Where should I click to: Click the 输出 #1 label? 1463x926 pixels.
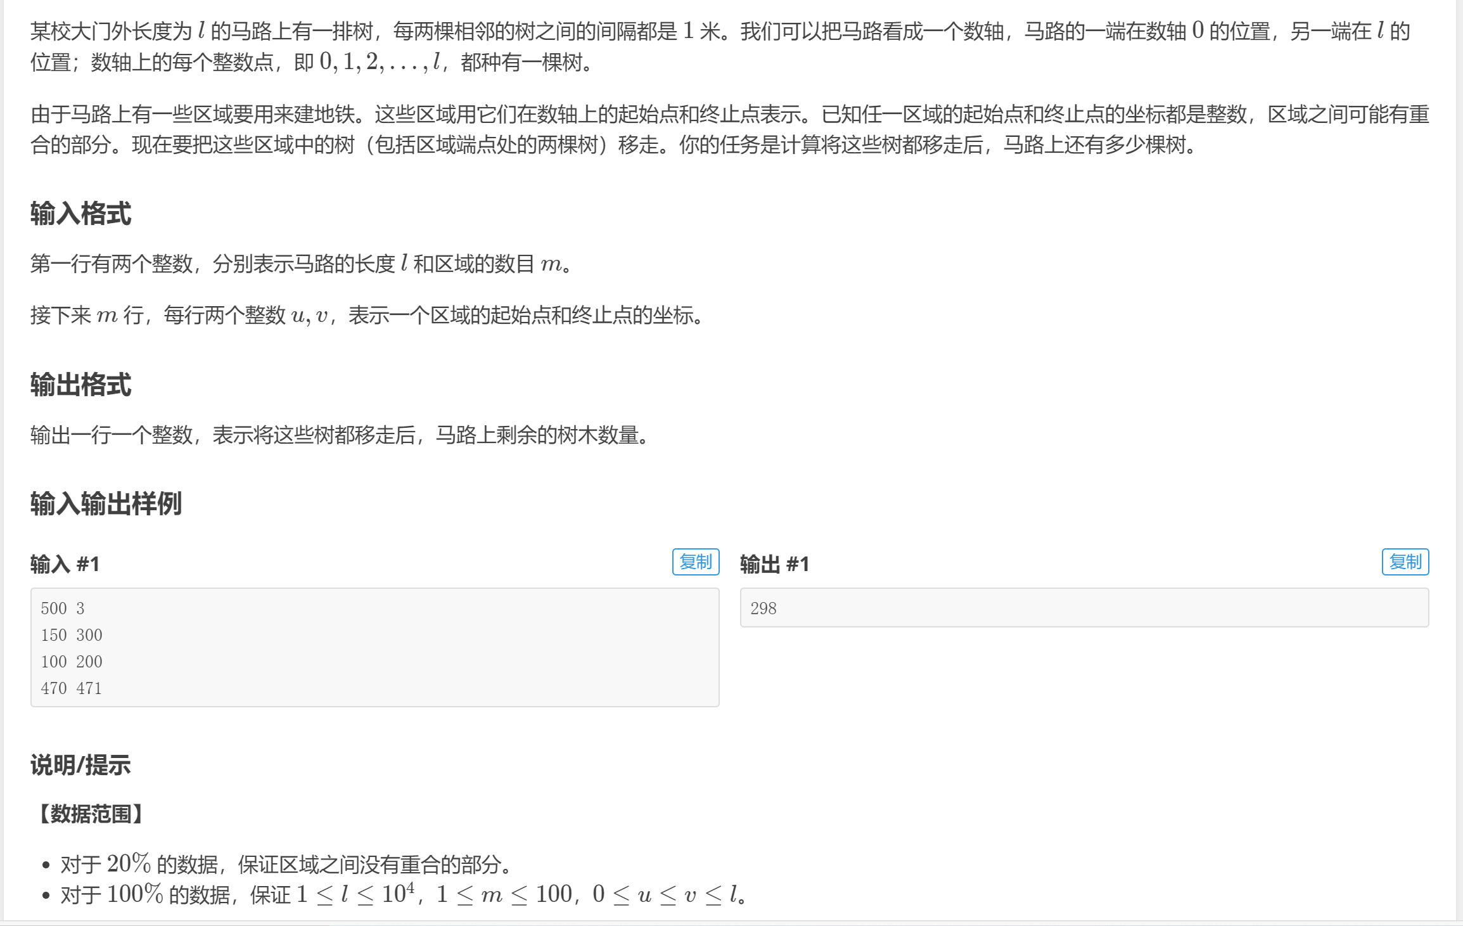point(775,564)
